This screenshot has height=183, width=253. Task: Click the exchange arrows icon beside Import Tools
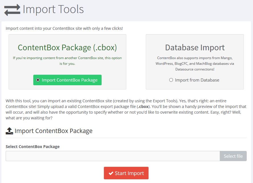tap(12, 10)
